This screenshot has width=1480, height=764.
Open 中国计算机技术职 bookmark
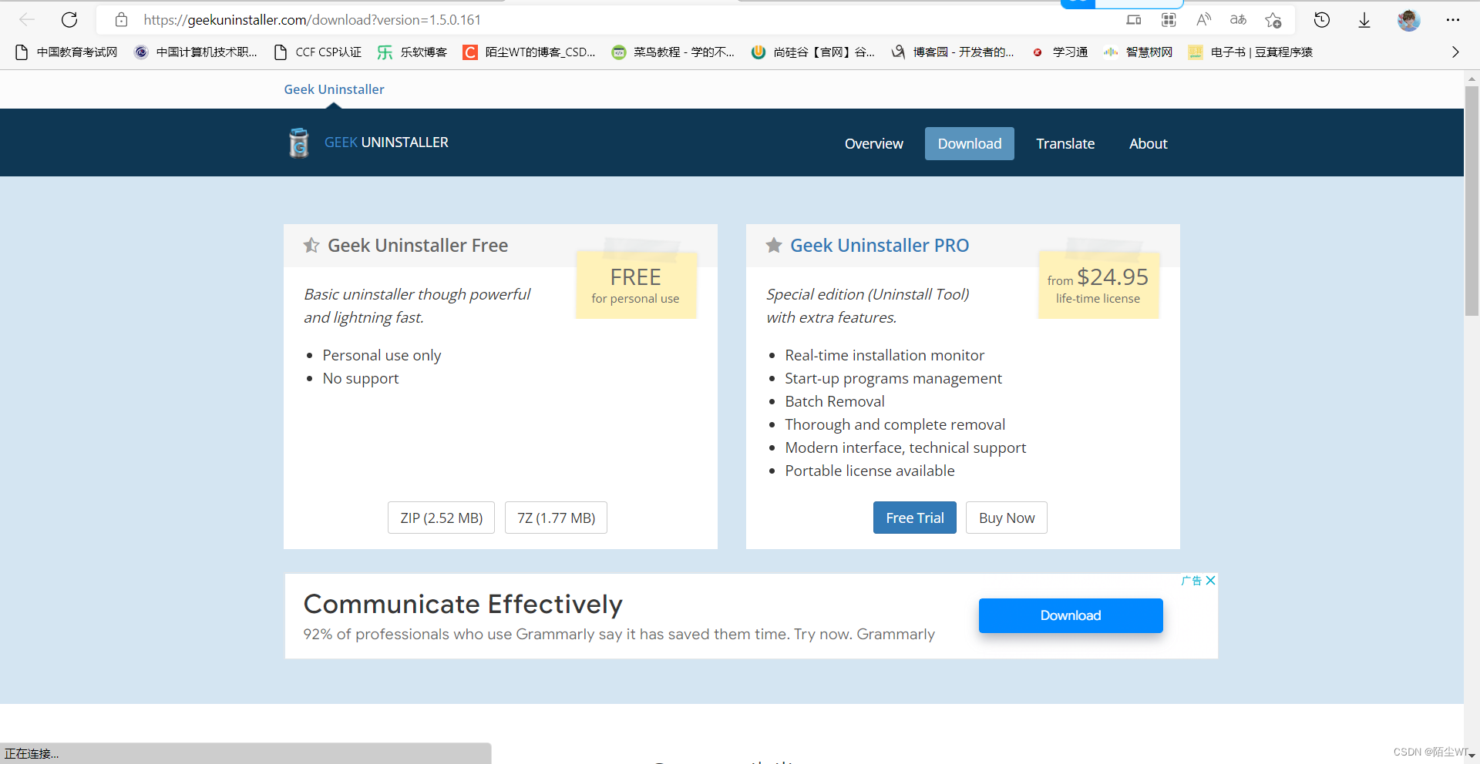[x=196, y=52]
